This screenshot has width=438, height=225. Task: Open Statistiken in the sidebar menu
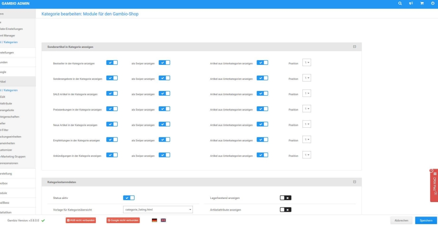[6, 212]
